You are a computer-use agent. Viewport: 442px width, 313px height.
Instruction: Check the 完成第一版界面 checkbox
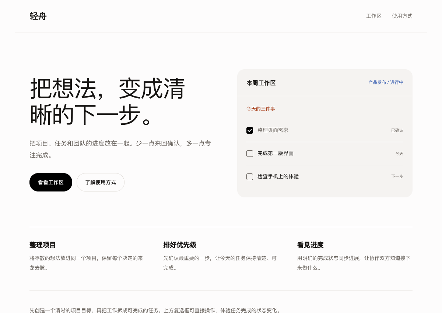click(x=250, y=154)
